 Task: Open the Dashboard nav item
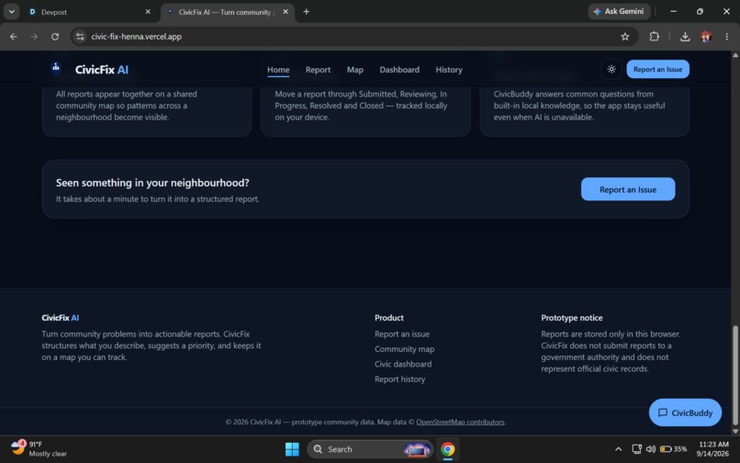pos(399,70)
